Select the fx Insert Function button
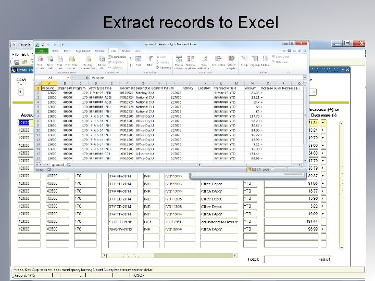This screenshot has width=375, height=281. coord(87,78)
